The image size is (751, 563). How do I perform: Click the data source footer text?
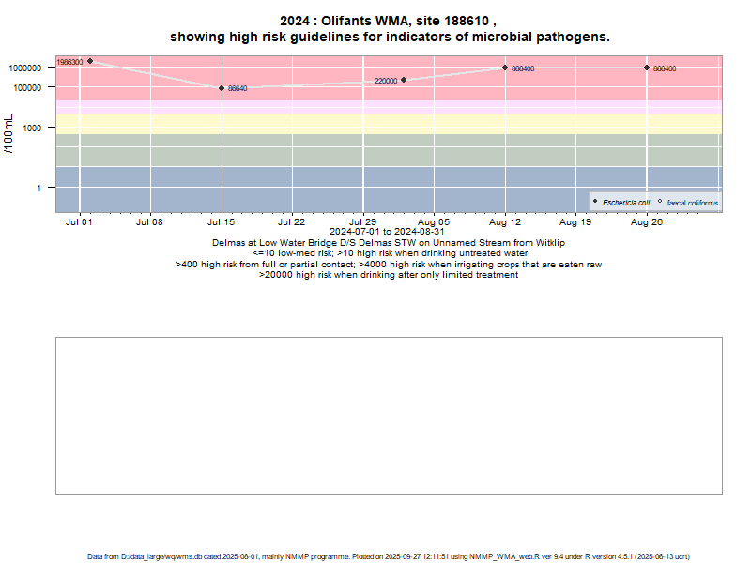389,556
